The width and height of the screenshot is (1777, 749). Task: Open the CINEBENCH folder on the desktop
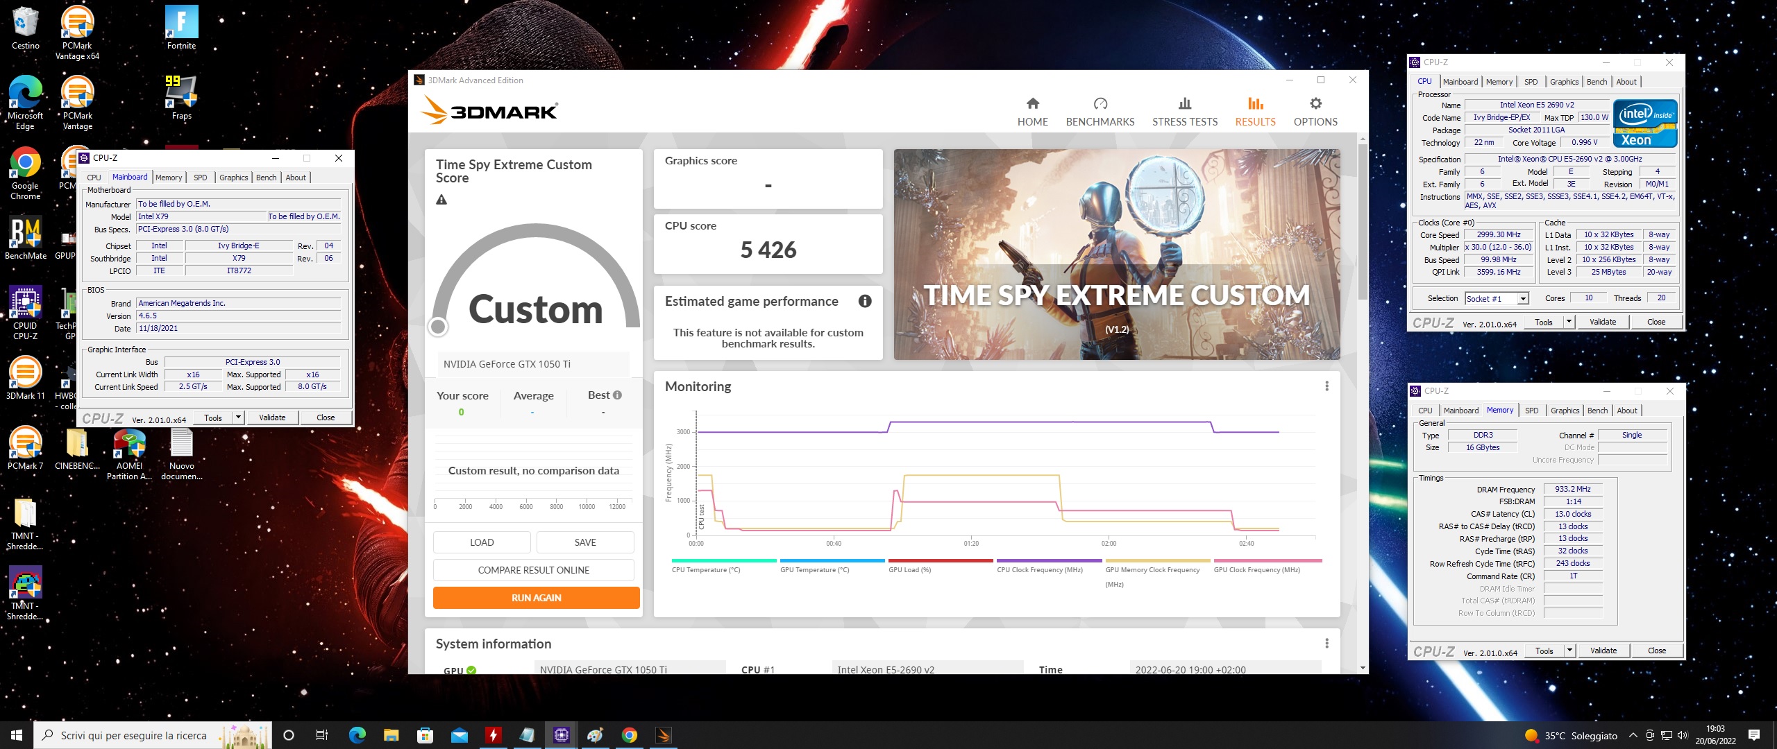coord(77,449)
